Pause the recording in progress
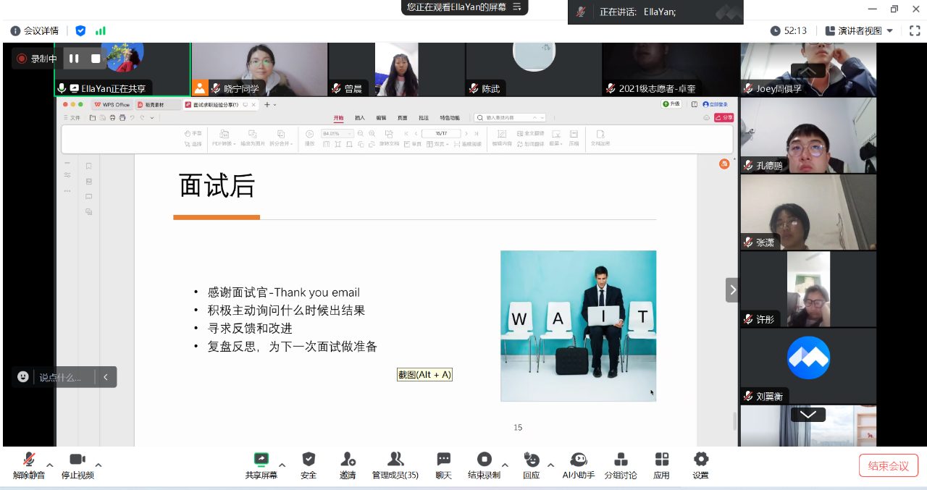Screen dimensions: 927x490 (74, 59)
